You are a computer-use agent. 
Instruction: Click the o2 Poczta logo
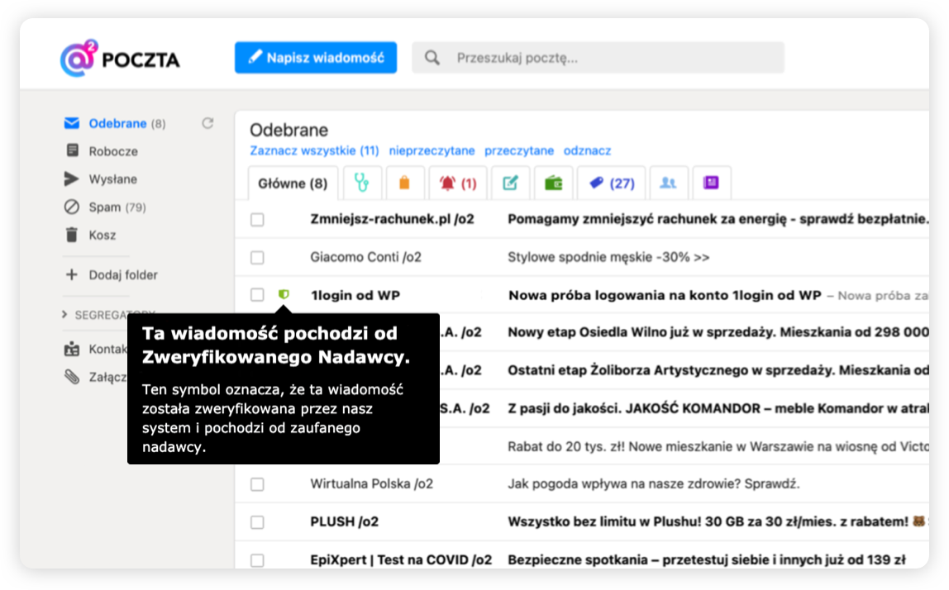click(120, 58)
